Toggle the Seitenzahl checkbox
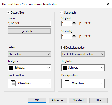This screenshot has width=112, height=105. pos(62,13)
